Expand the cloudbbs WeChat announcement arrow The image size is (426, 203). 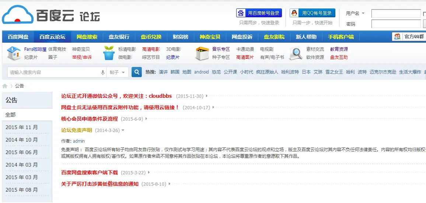click(x=207, y=96)
